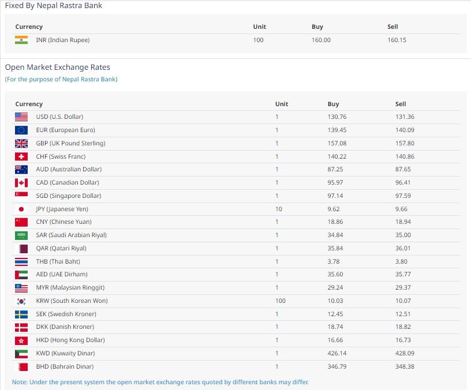Click the UK flag beside GBP
Viewport: 471px width, 390px height.
21,144
